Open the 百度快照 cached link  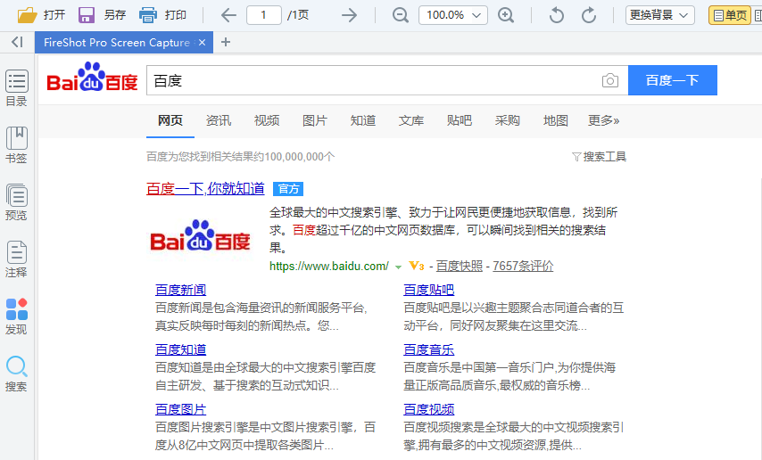[x=460, y=267]
